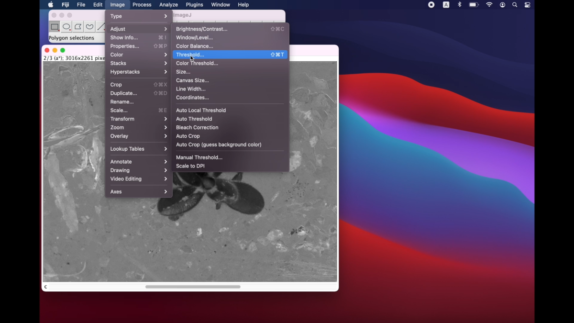Open Control Center
Screen dimensions: 574x323
[x=527, y=5]
